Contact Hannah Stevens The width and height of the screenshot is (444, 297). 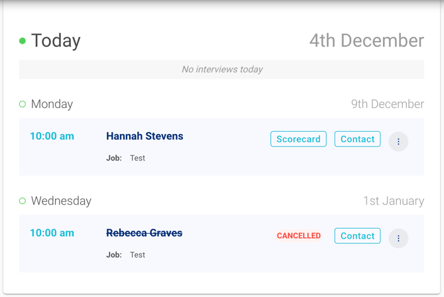pos(357,139)
